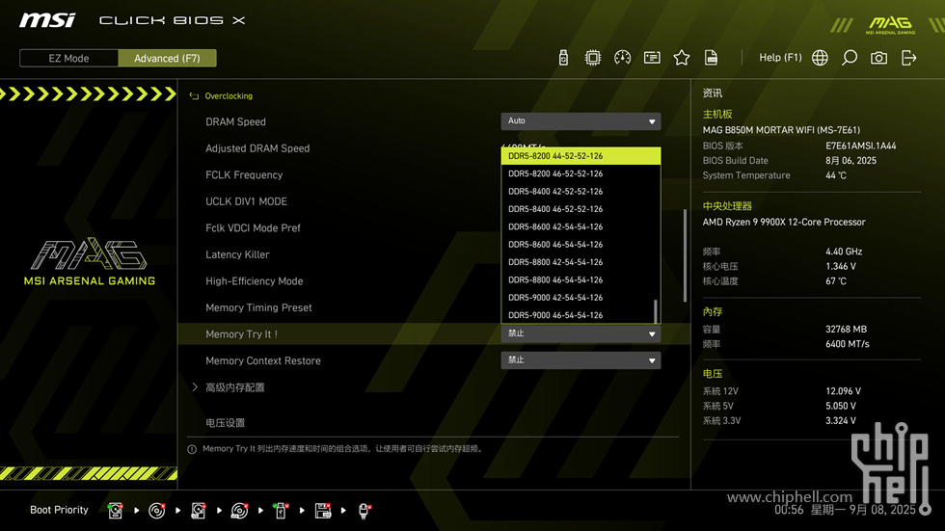
Task: Select USB key boot device icon
Action: [281, 511]
